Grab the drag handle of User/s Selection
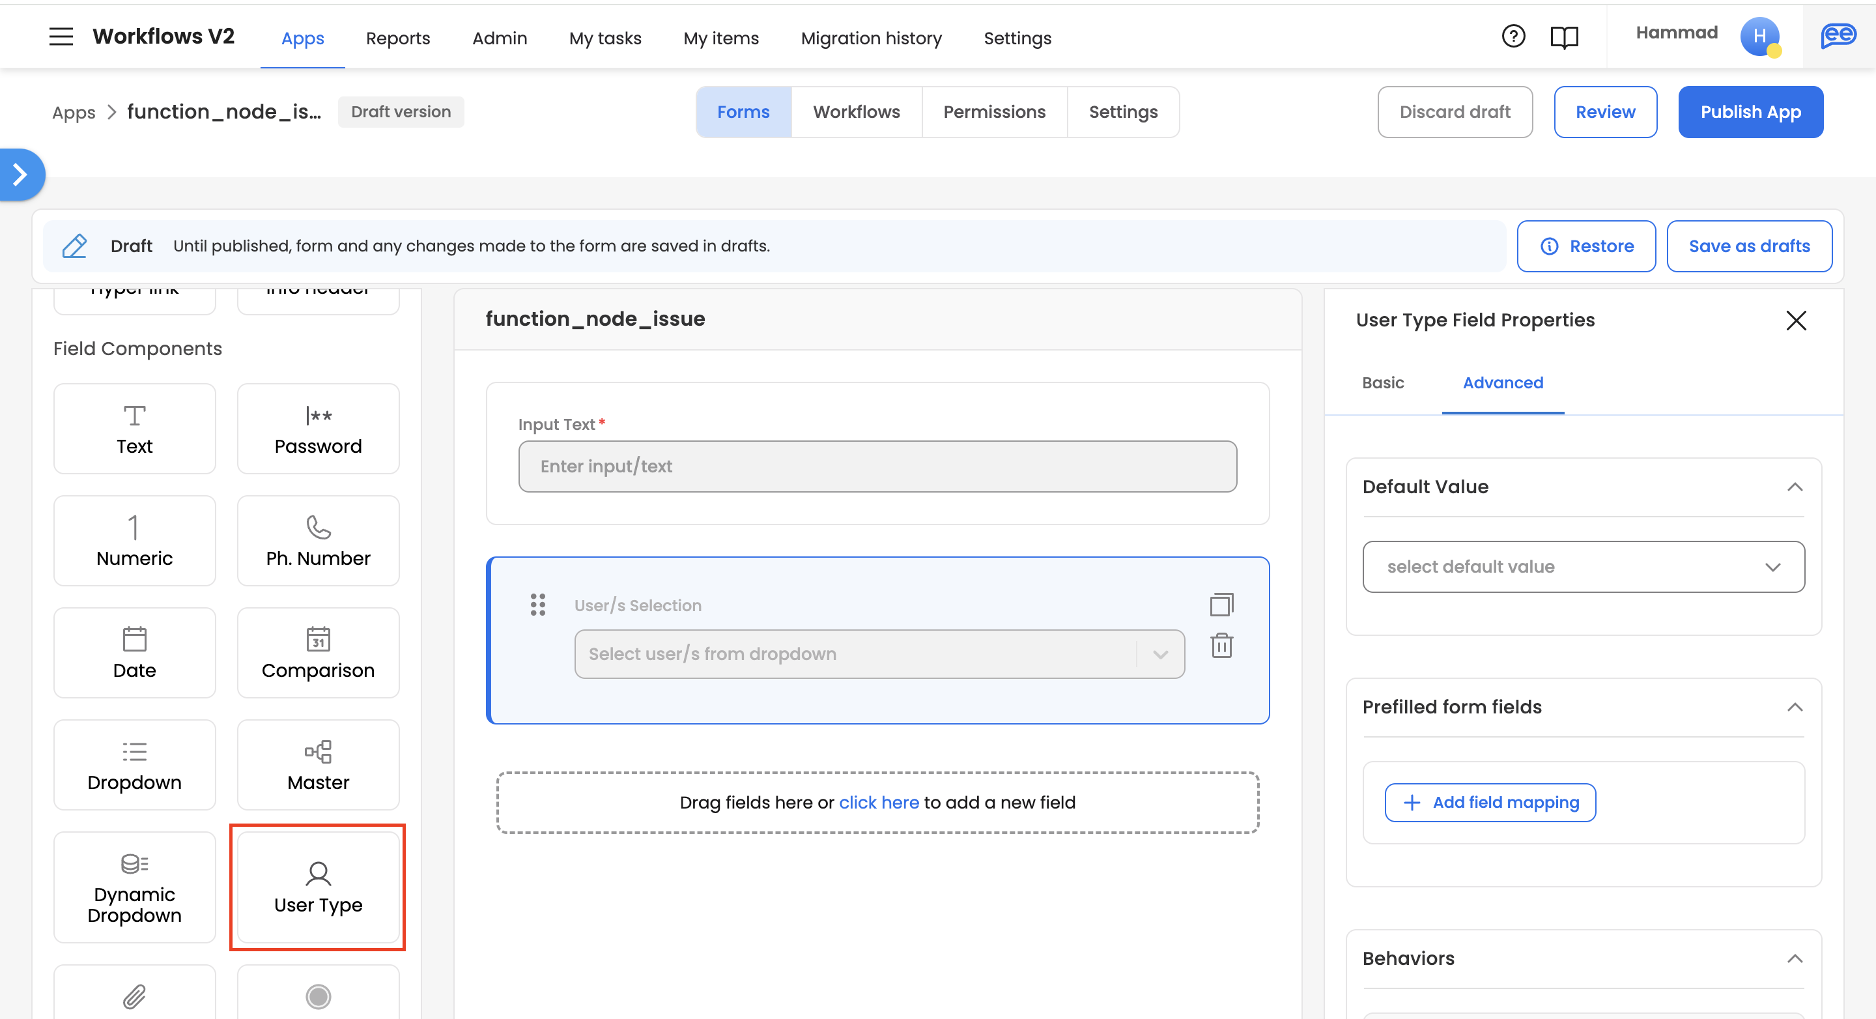 point(538,605)
